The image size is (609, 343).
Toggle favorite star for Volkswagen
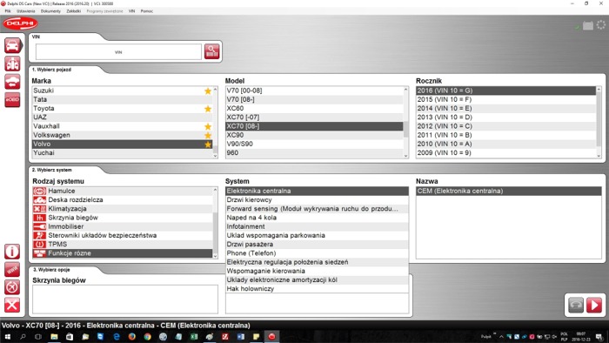(208, 136)
